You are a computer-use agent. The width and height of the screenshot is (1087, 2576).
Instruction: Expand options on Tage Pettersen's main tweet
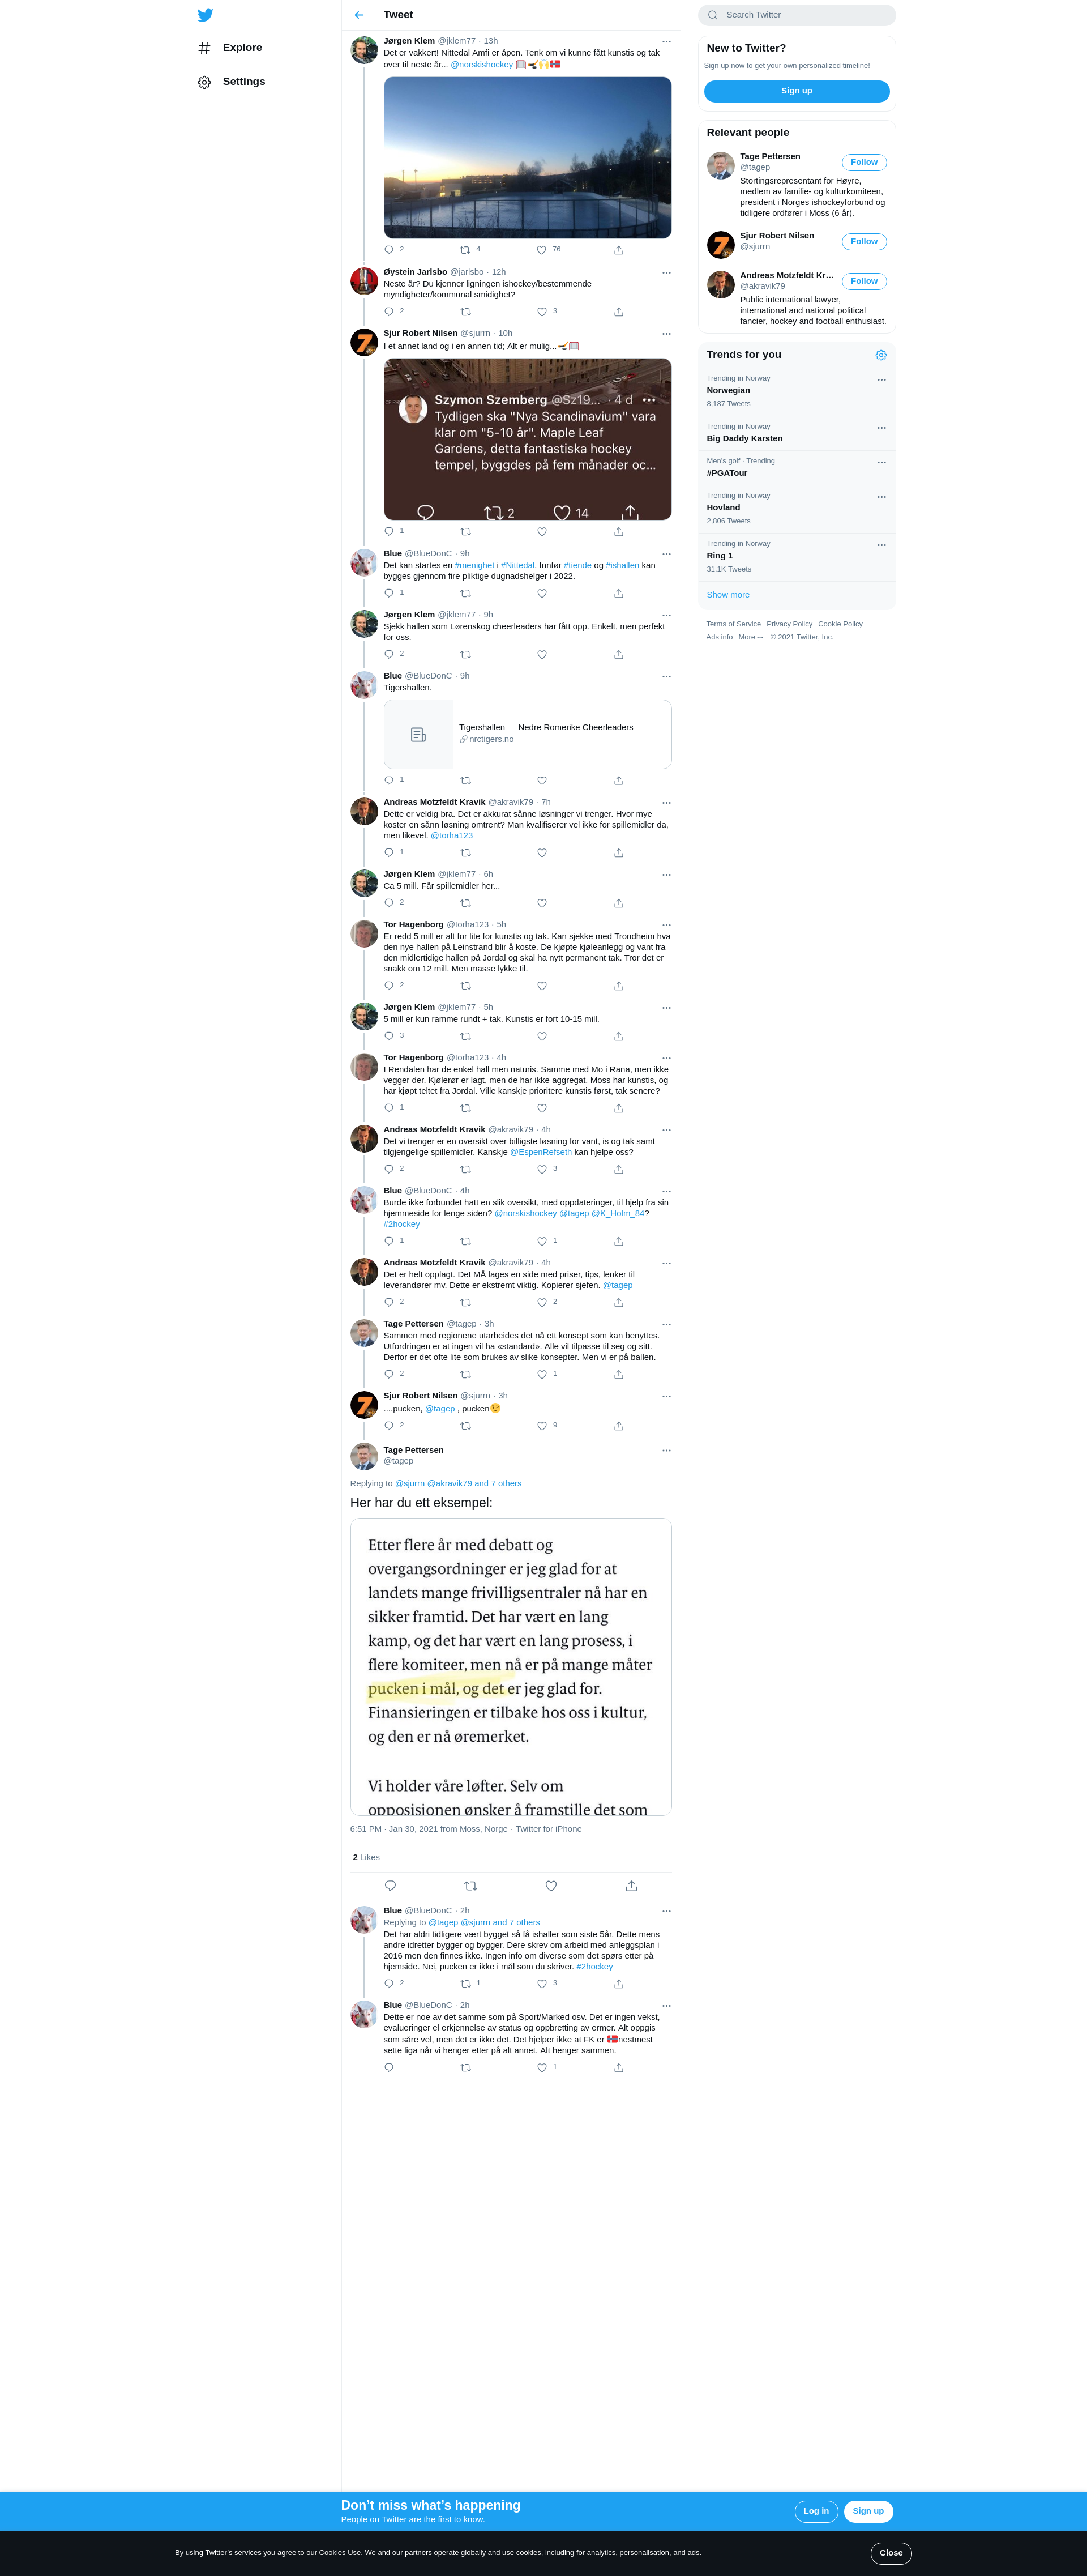[666, 1450]
